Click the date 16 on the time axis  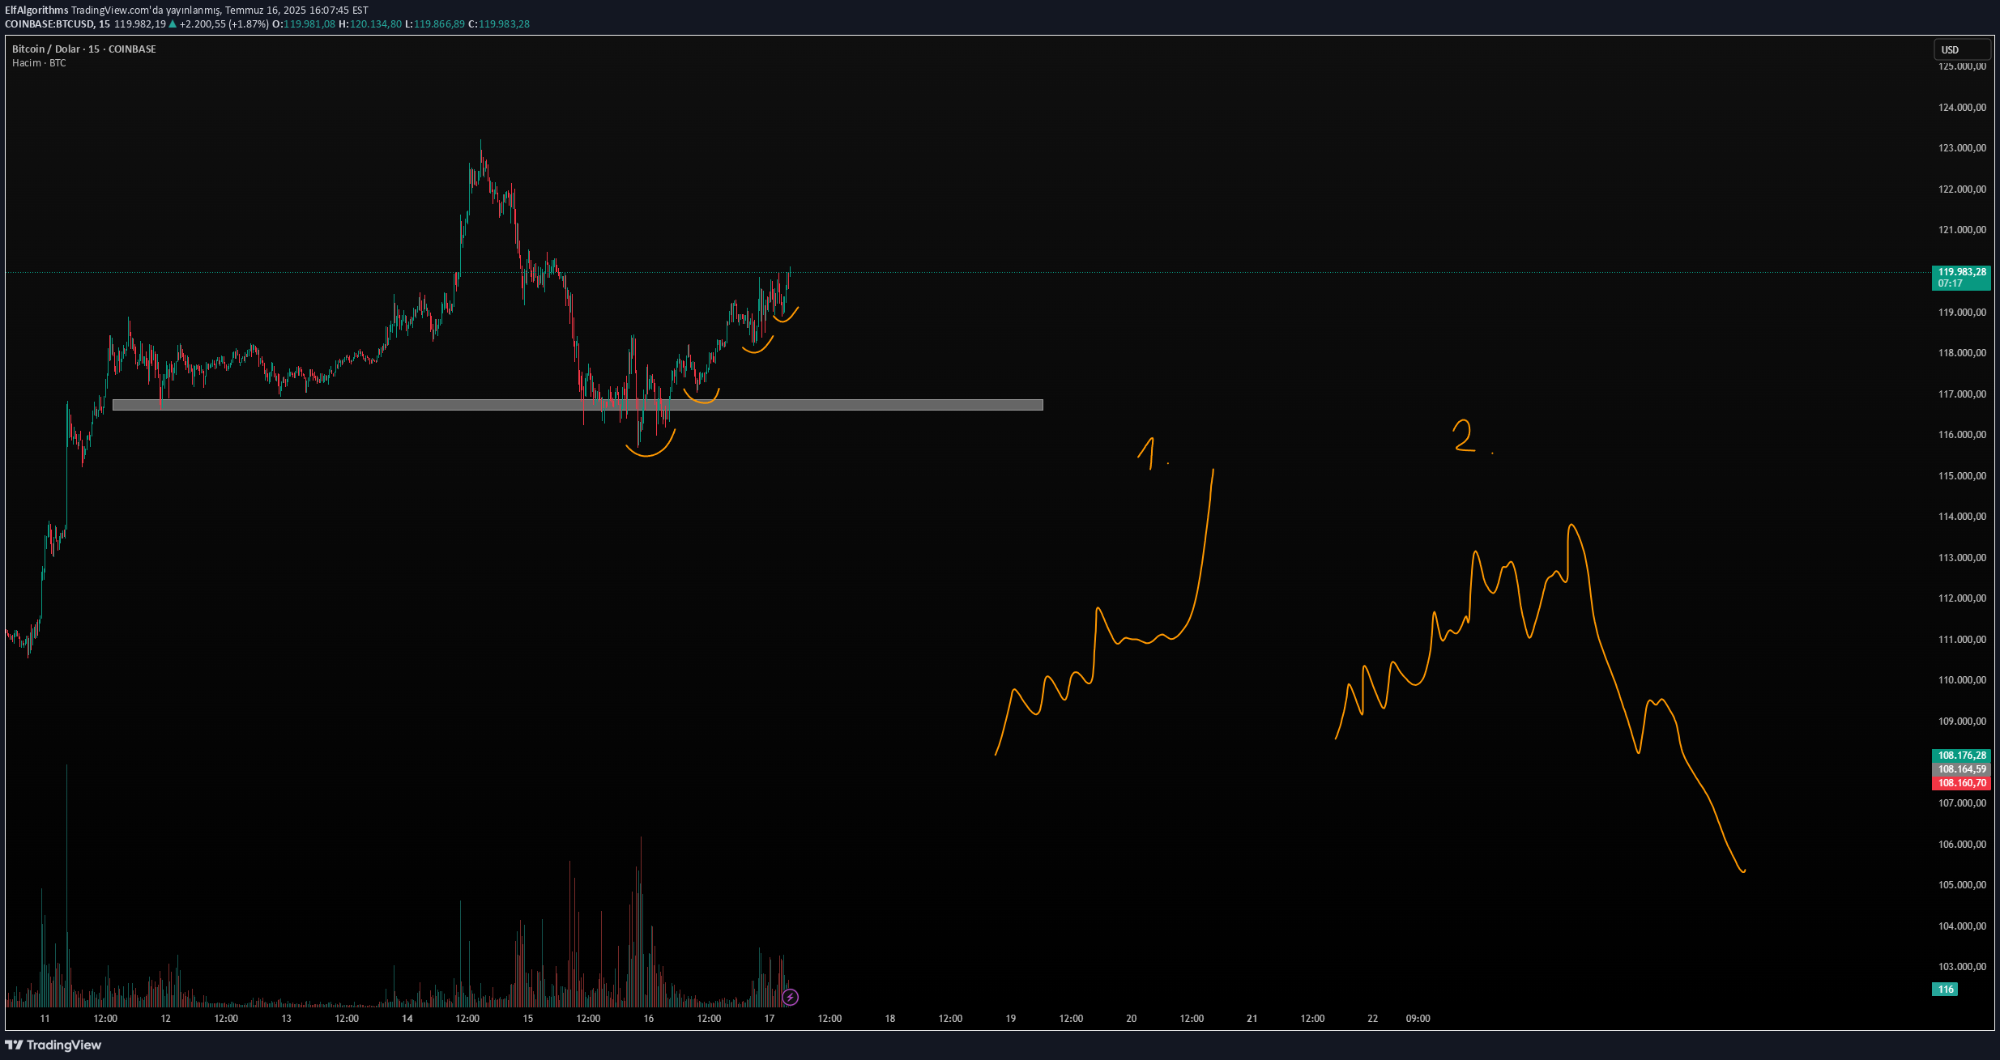[649, 1019]
